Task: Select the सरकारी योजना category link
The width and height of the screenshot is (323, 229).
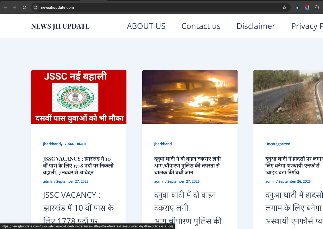Action: coord(75,144)
